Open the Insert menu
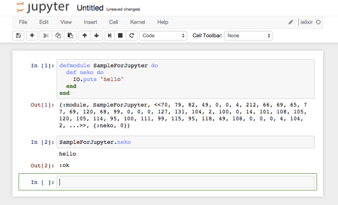 (90, 22)
